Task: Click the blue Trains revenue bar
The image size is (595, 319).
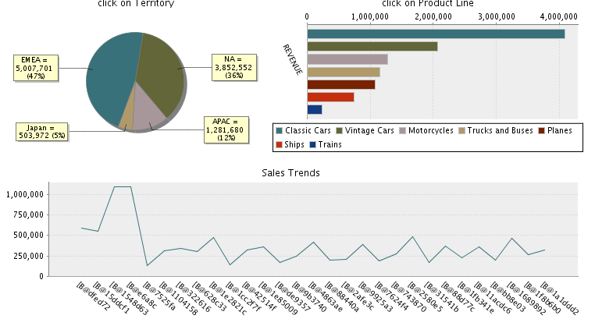Action: tap(314, 109)
